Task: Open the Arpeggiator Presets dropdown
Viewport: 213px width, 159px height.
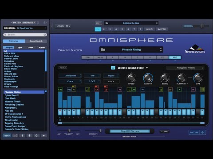Action: pos(185,68)
